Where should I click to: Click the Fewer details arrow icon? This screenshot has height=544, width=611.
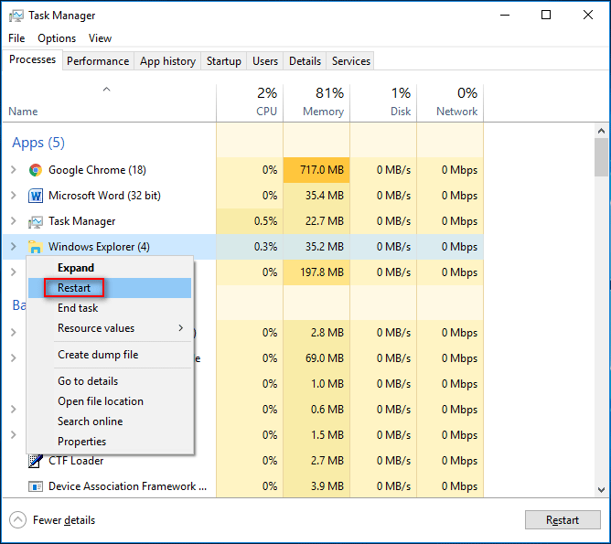click(17, 520)
